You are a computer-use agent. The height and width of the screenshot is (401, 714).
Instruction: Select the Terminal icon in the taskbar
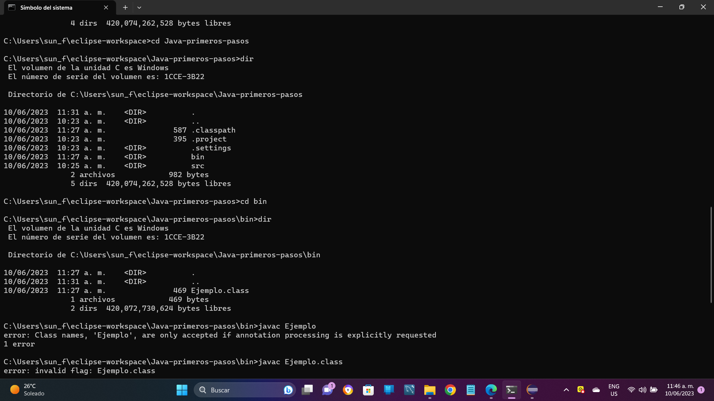[512, 390]
